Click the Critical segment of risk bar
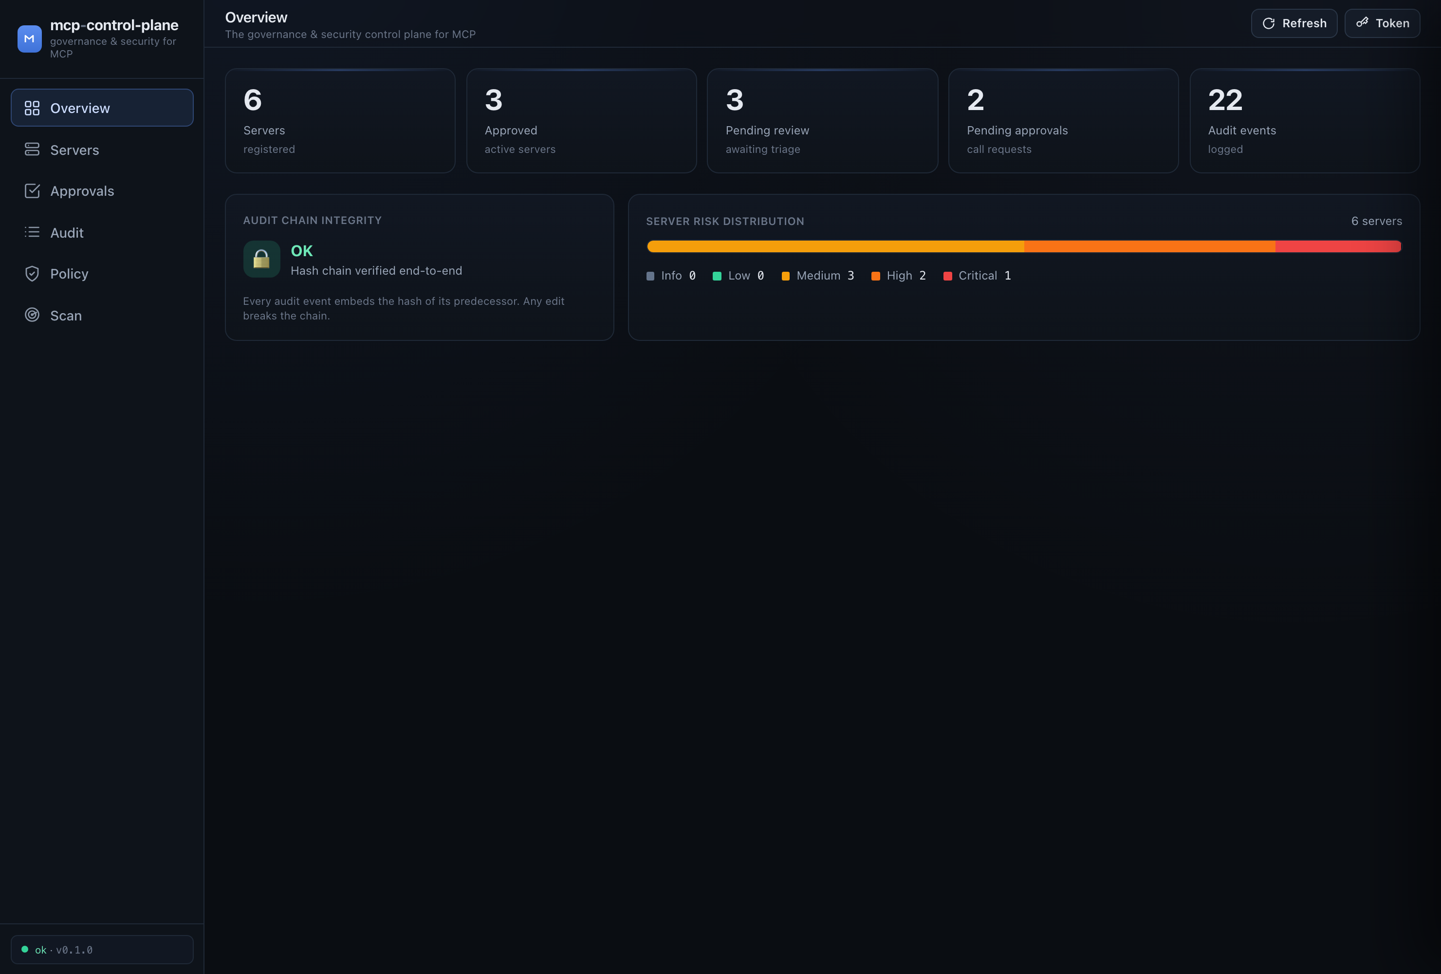 point(1338,246)
